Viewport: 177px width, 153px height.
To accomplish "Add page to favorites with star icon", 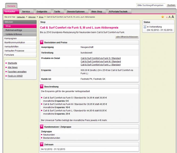I will (x=163, y=17).
